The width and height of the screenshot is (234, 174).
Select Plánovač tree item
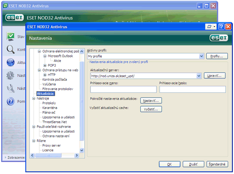[x=49, y=112]
